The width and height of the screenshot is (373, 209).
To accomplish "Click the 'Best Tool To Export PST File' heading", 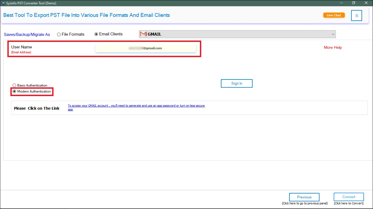I will (87, 15).
